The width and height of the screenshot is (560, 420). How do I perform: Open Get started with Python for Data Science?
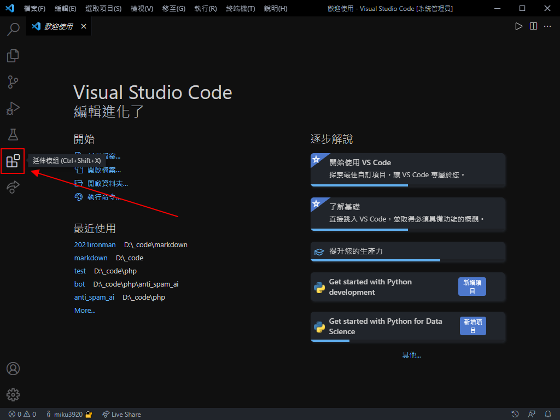[x=408, y=326]
